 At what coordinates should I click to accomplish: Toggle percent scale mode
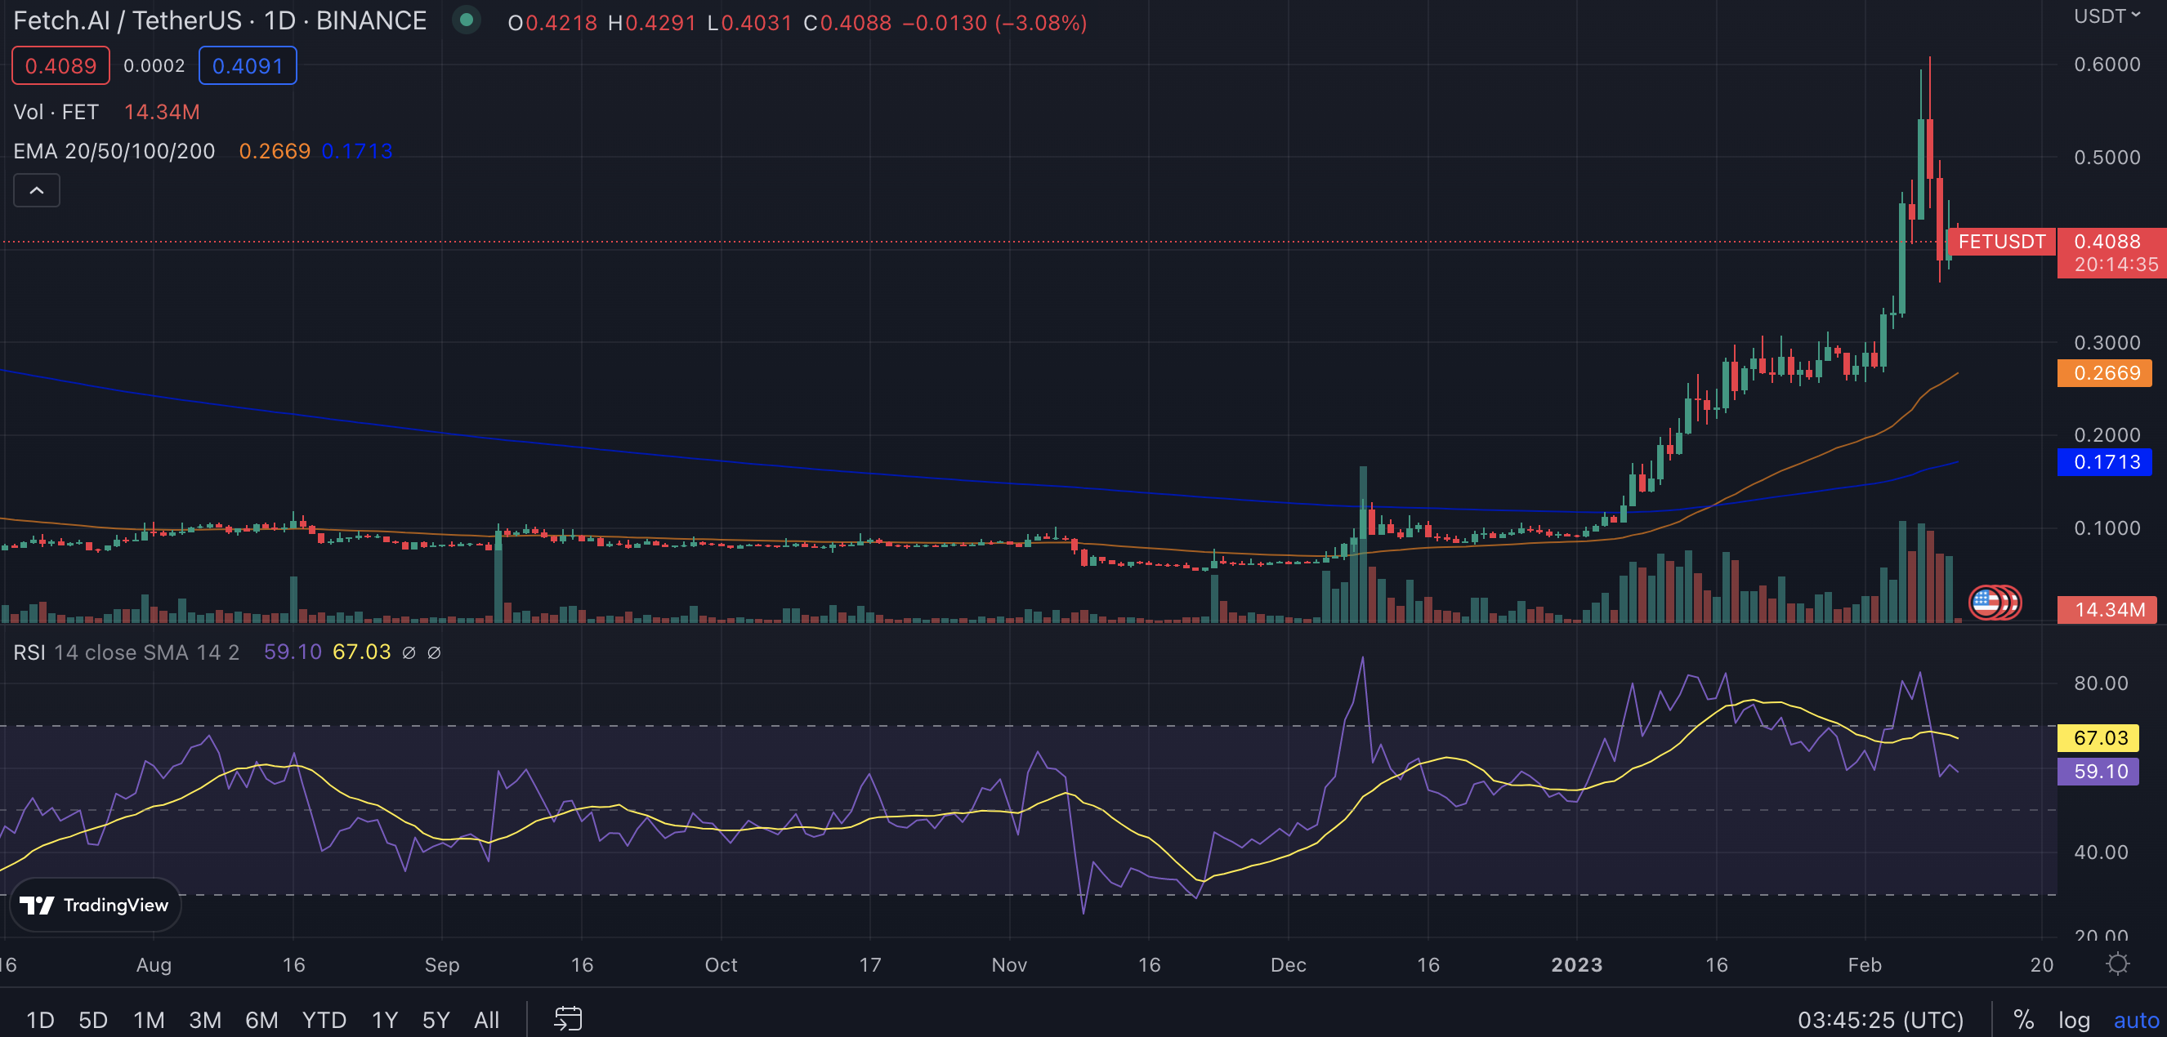[2023, 1020]
